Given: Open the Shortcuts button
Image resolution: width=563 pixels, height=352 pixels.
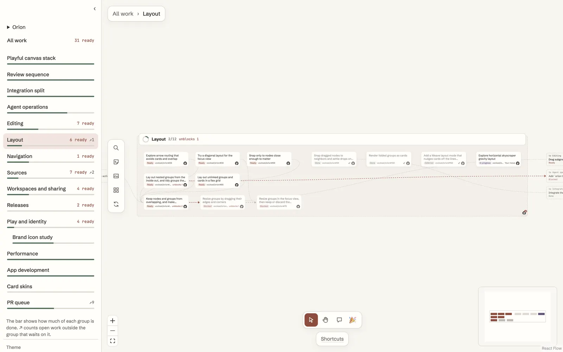Looking at the screenshot, I should (x=332, y=339).
